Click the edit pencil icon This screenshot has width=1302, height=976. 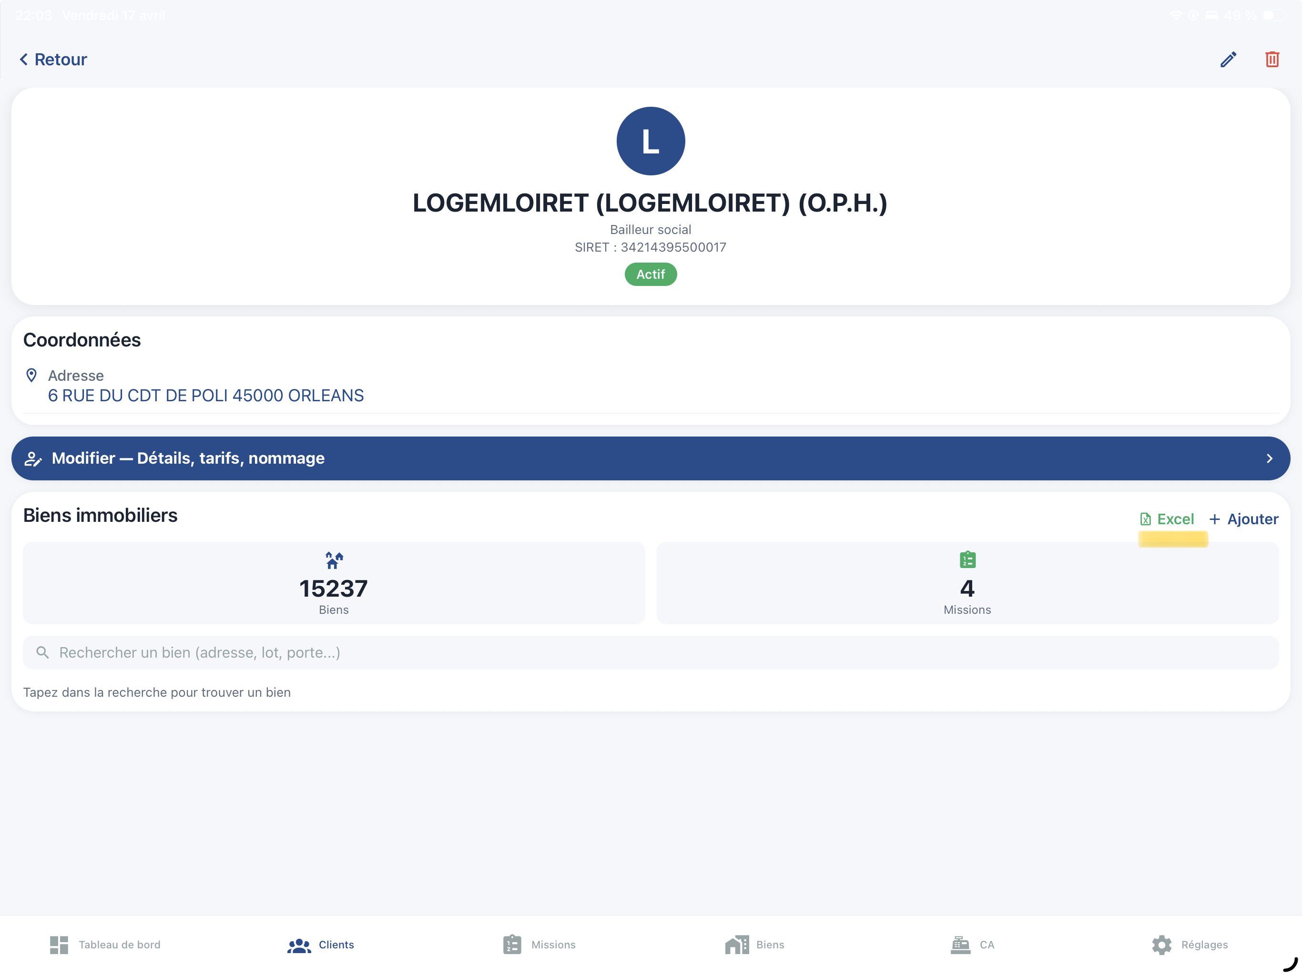[x=1229, y=59]
